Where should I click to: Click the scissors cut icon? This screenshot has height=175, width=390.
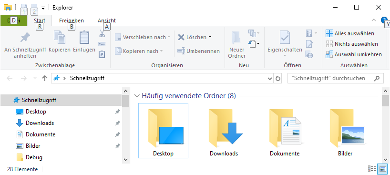(102, 33)
